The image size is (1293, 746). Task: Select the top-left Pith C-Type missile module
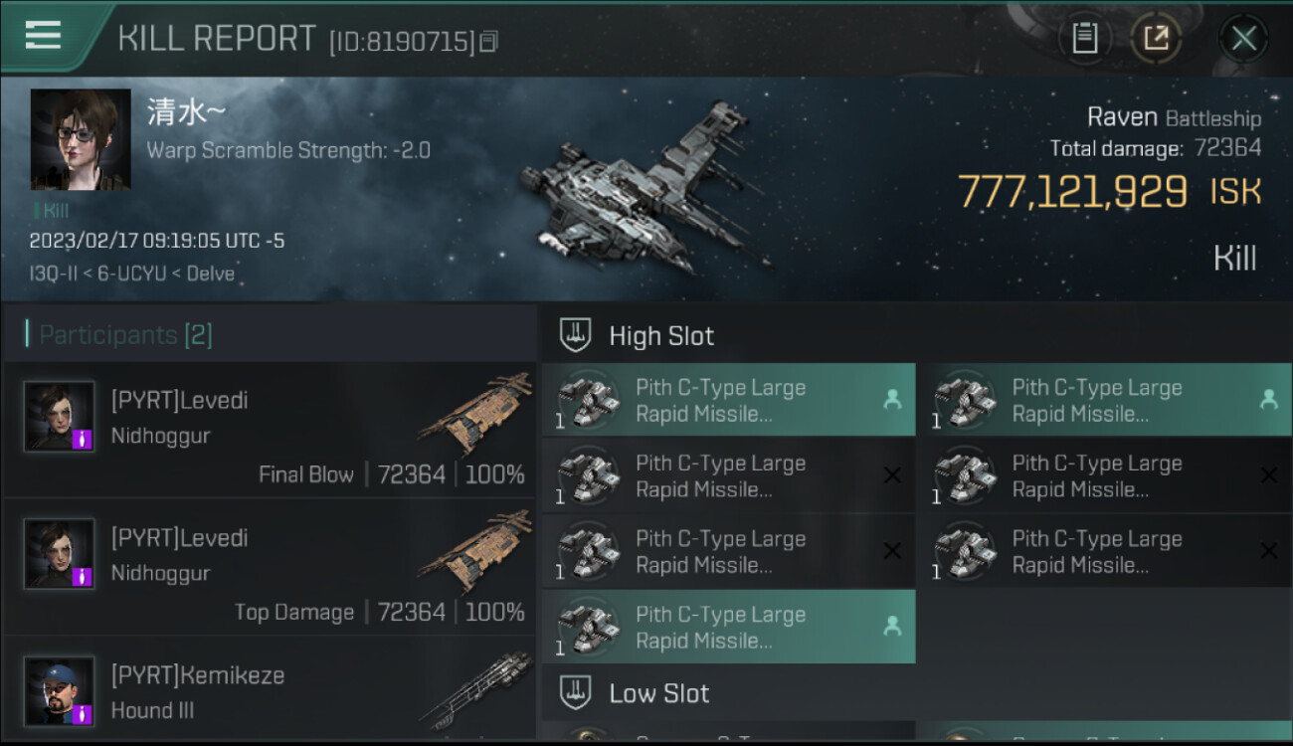point(728,400)
